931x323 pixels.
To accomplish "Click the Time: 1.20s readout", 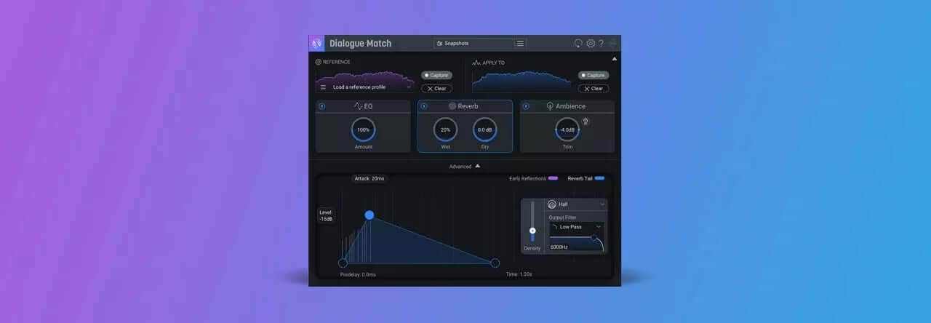I will 519,274.
